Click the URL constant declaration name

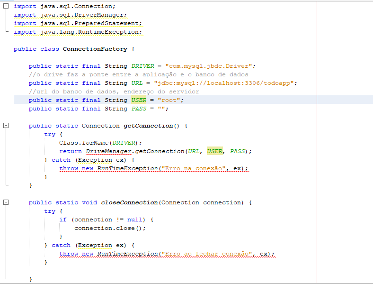tap(137, 83)
